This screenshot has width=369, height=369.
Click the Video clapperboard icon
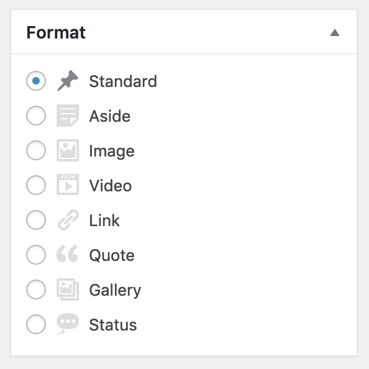(x=68, y=184)
